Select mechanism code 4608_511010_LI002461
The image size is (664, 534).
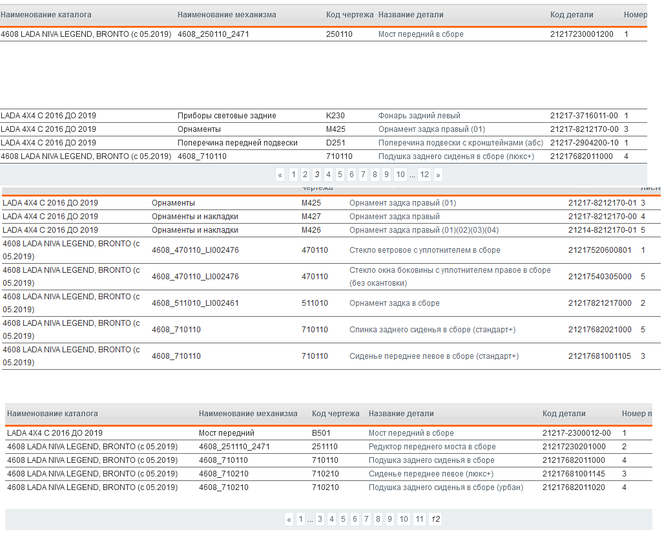(195, 303)
